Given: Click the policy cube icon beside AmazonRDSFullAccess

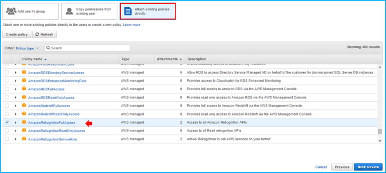Looking at the screenshot, I should pyautogui.click(x=24, y=89).
